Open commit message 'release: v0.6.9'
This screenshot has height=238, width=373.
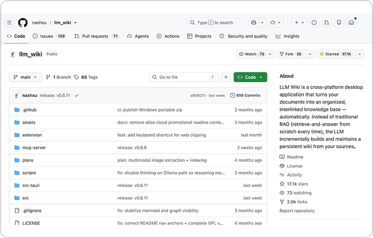132,148
